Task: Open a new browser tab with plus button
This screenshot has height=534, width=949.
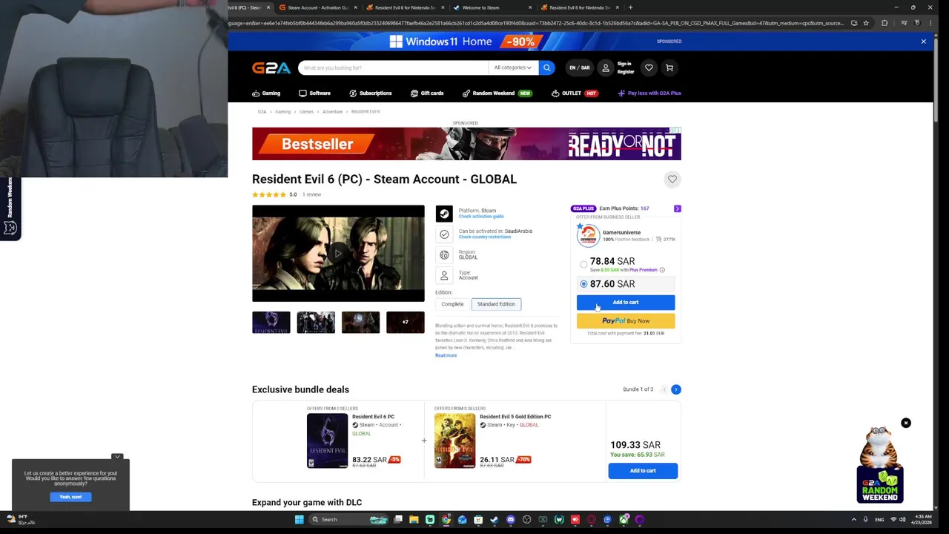Action: click(x=630, y=7)
